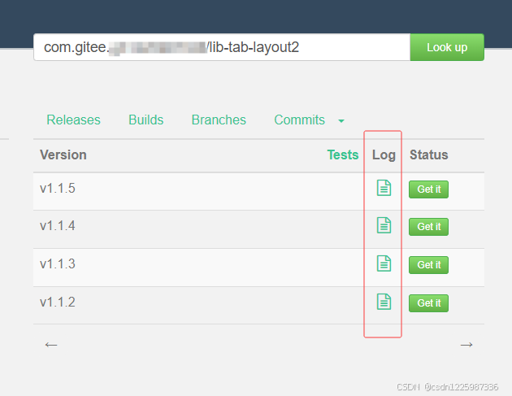512x396 pixels.
Task: Click the Look up button
Action: 447,47
